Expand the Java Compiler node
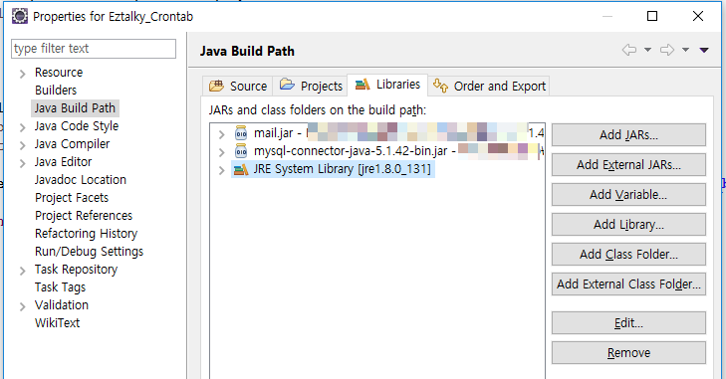 tap(22, 146)
